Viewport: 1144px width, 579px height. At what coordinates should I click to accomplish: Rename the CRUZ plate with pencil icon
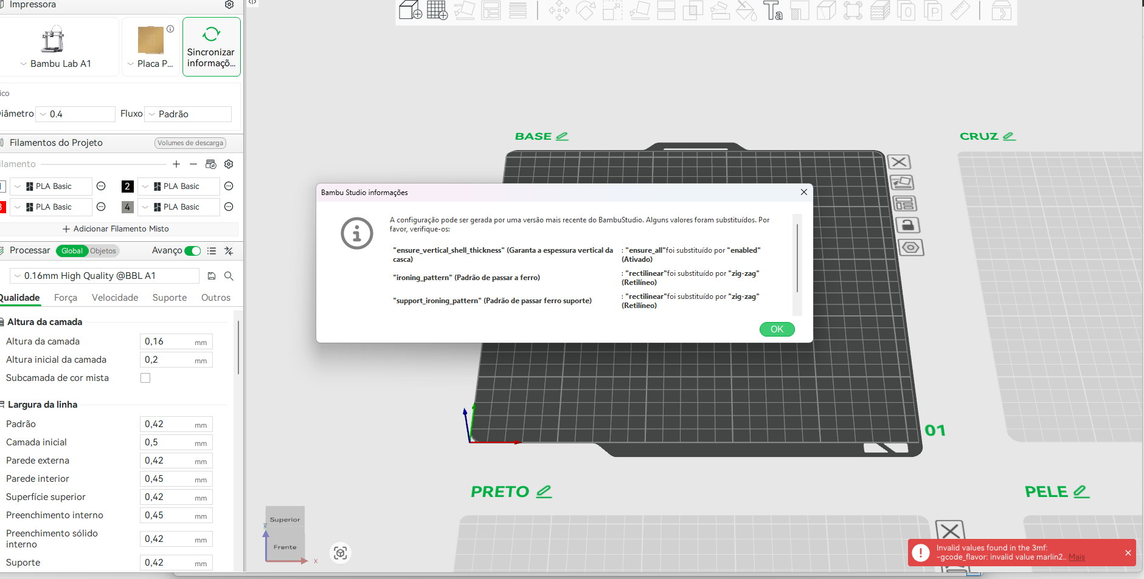click(x=1009, y=136)
